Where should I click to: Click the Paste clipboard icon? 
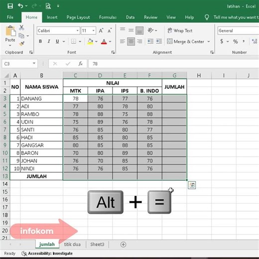click(10, 31)
